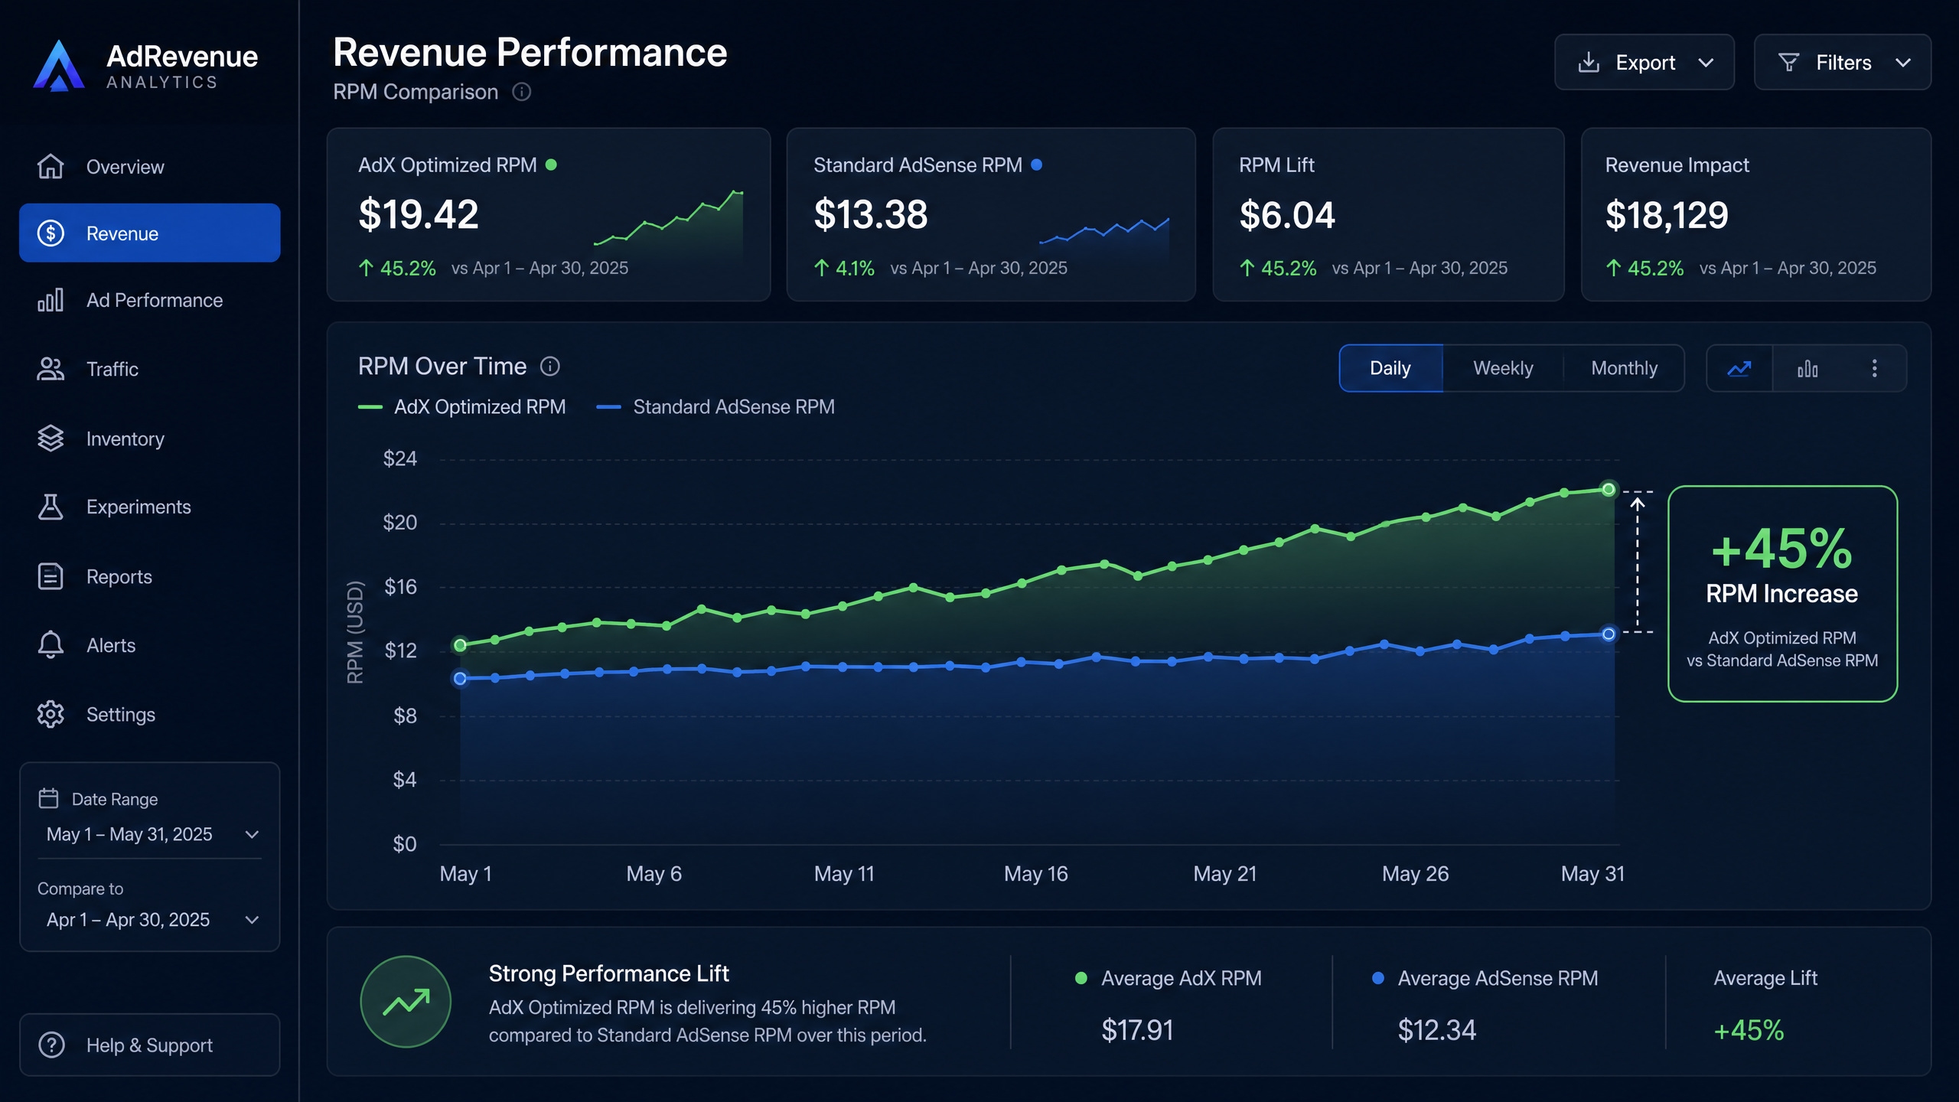1959x1102 pixels.
Task: Open Ad Performance section
Action: 150,300
